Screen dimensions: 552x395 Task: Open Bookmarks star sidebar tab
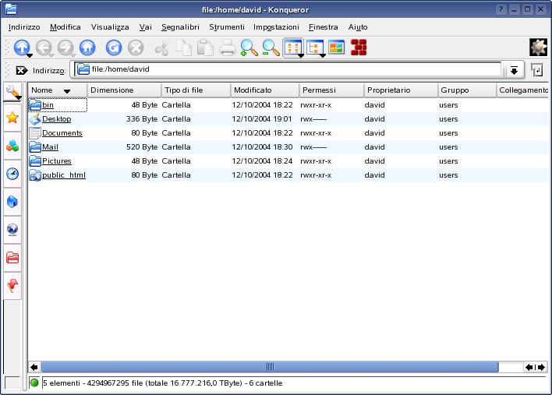coord(12,118)
